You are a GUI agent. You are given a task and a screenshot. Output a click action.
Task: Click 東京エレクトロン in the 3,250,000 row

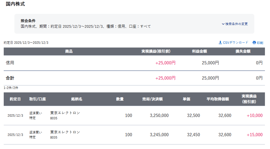pos(65,113)
